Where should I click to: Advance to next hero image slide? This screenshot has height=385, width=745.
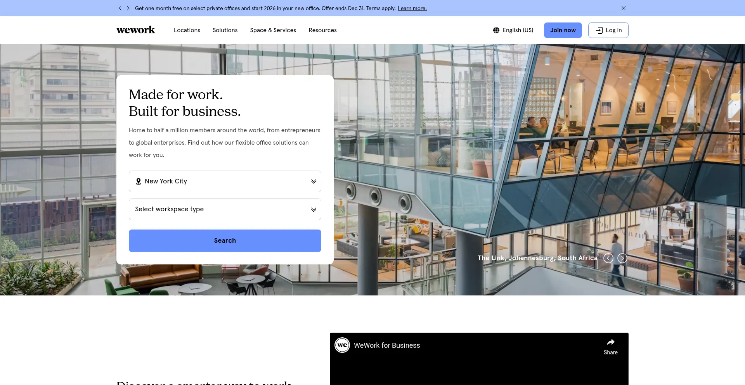pyautogui.click(x=622, y=258)
